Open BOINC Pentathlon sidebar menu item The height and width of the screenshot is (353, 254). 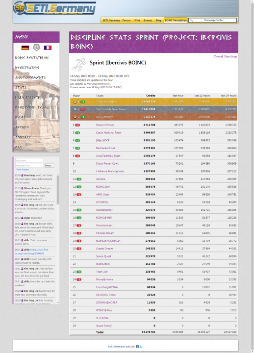pyautogui.click(x=32, y=58)
